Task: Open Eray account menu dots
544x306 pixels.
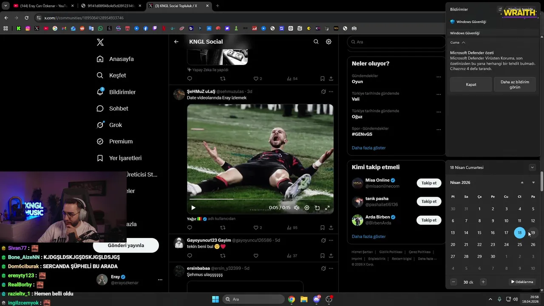Action: tap(160, 280)
